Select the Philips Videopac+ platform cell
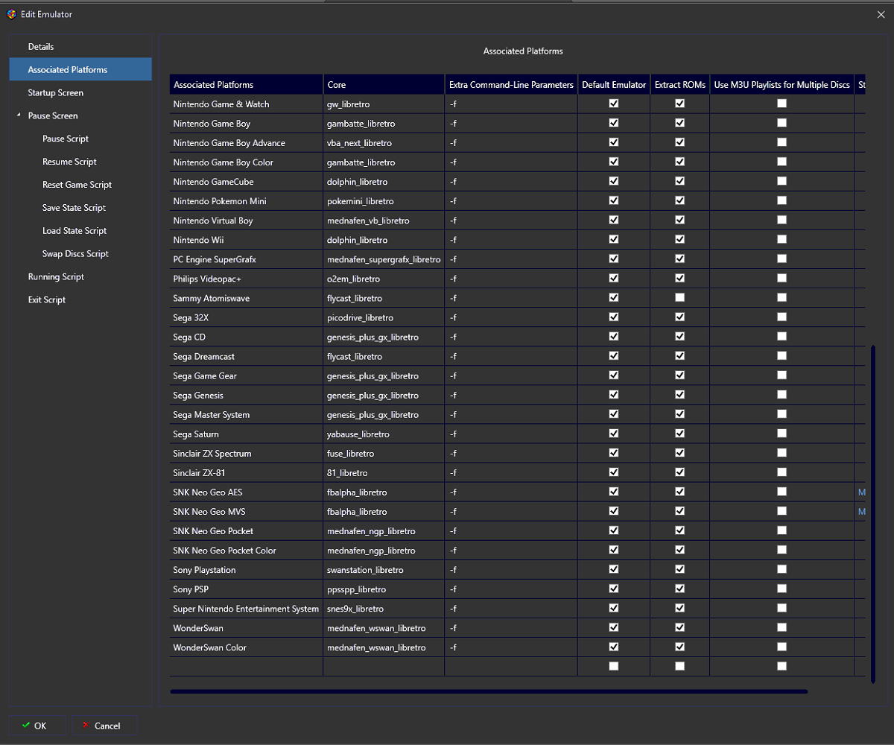The height and width of the screenshot is (745, 894). (x=246, y=279)
